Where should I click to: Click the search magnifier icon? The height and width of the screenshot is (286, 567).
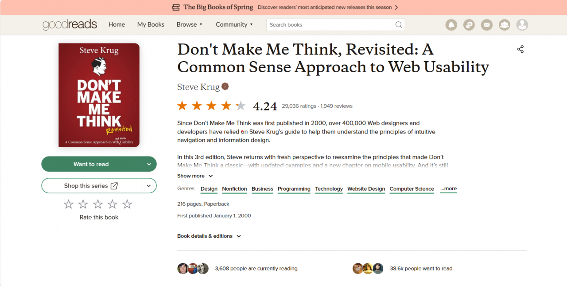point(398,24)
